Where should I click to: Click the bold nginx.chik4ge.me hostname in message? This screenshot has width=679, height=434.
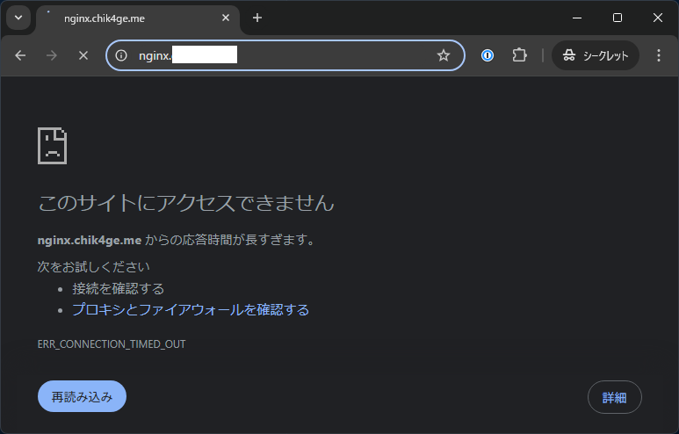pyautogui.click(x=90, y=240)
